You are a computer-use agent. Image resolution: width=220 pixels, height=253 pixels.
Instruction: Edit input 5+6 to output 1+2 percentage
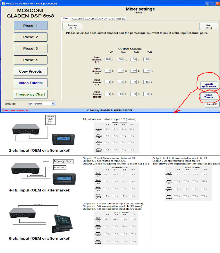tap(107, 82)
